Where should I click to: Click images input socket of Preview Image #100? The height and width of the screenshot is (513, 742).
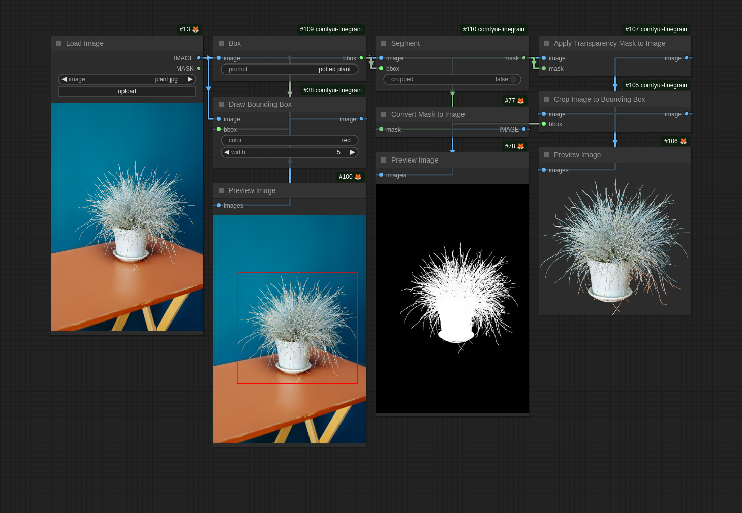coord(219,205)
